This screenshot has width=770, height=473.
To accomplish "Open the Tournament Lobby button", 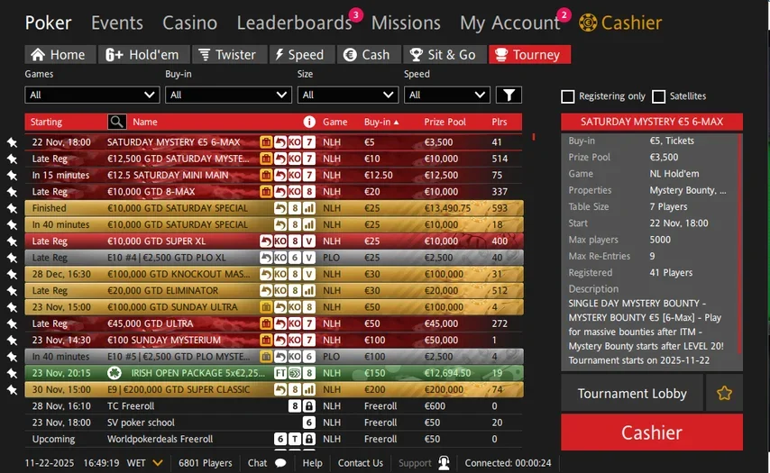I will click(632, 394).
